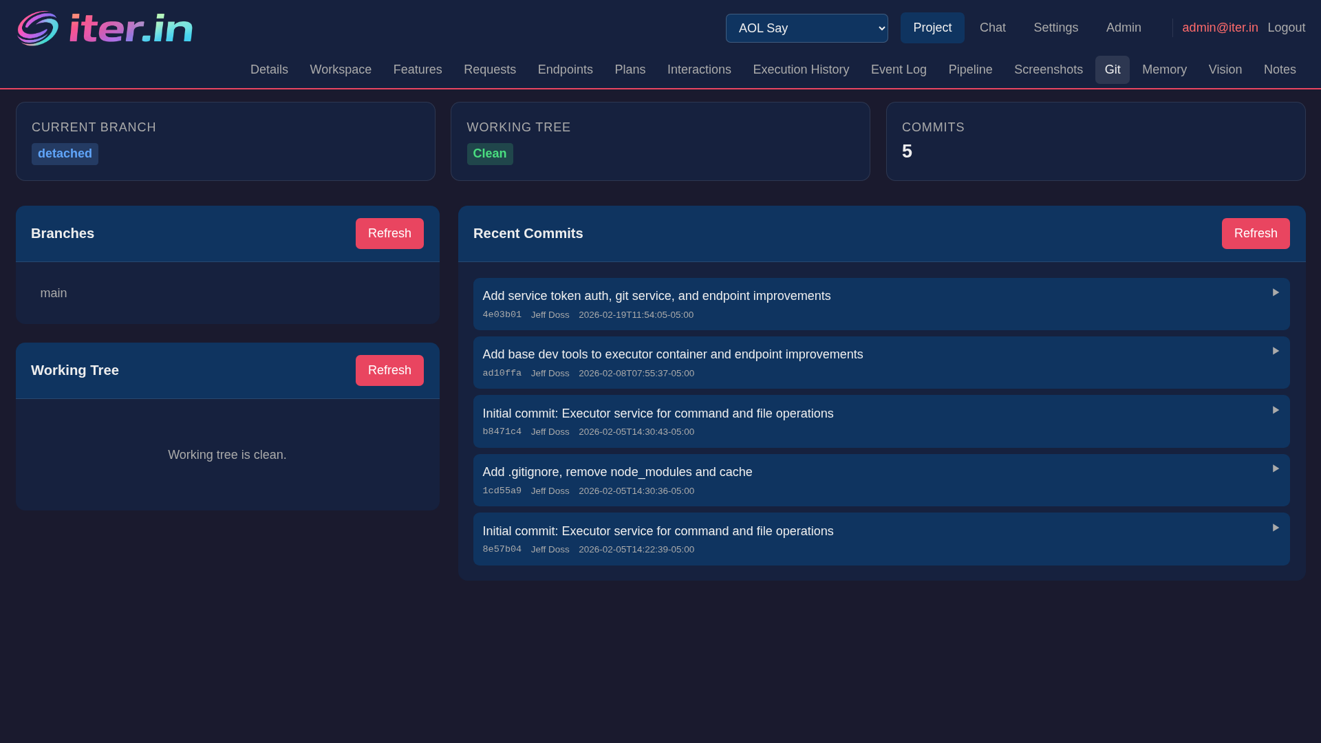Open the AOL Say project dropdown
1321x743 pixels.
(806, 28)
